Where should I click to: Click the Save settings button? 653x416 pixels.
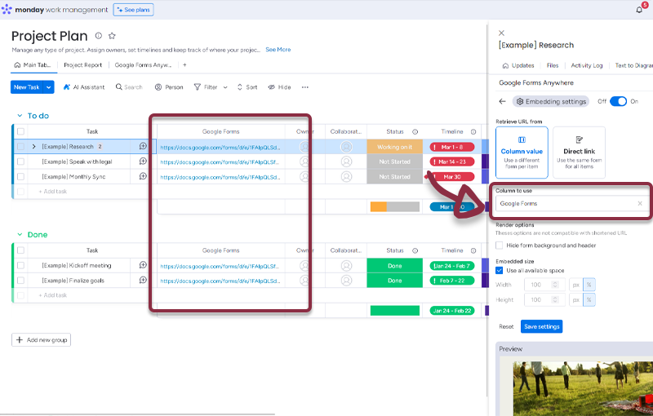point(541,326)
